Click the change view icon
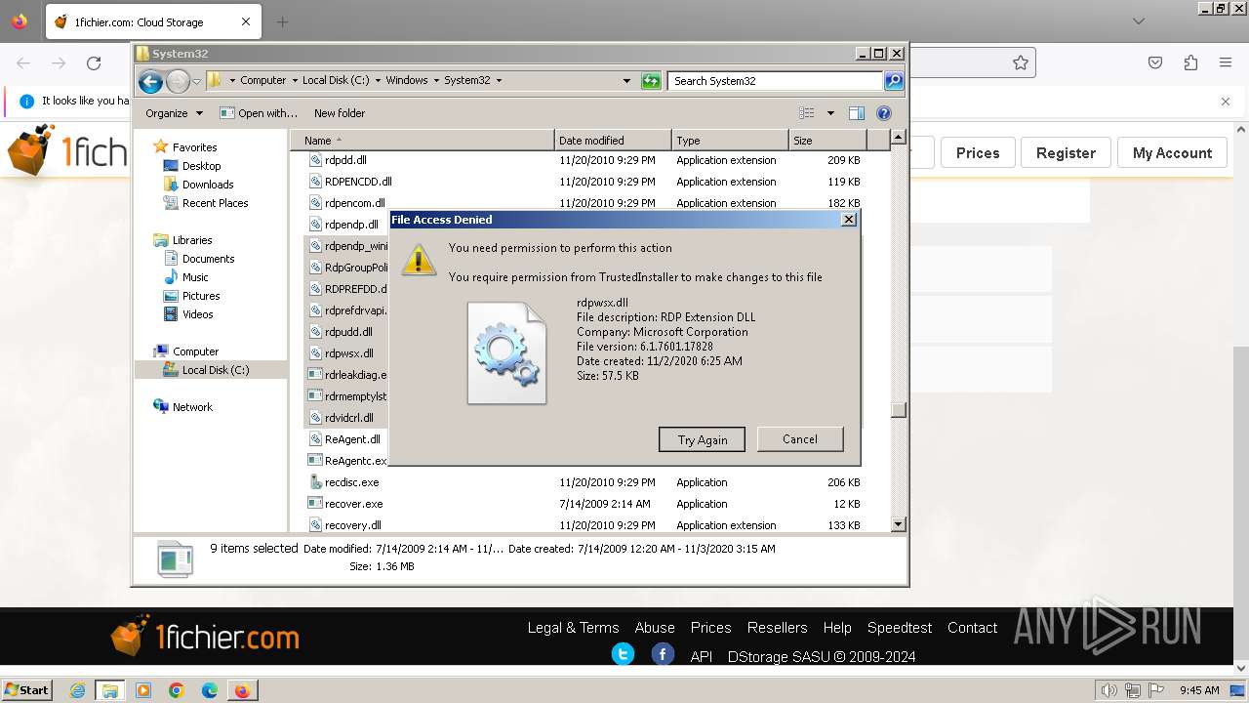This screenshot has height=703, width=1249. [x=807, y=113]
